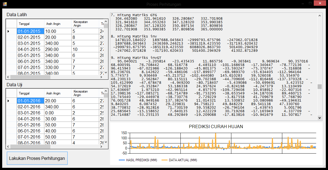Click the Kecepatan Angin header in Data Latih
Viewport: 328px width, 170px height.
tap(85, 24)
